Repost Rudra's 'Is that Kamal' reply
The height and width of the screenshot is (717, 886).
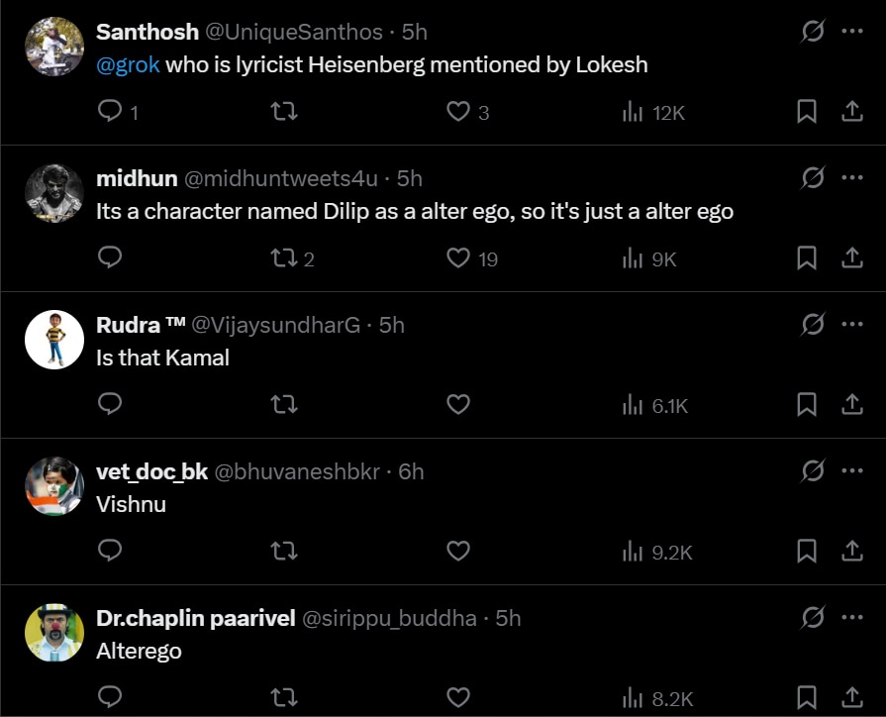click(284, 404)
